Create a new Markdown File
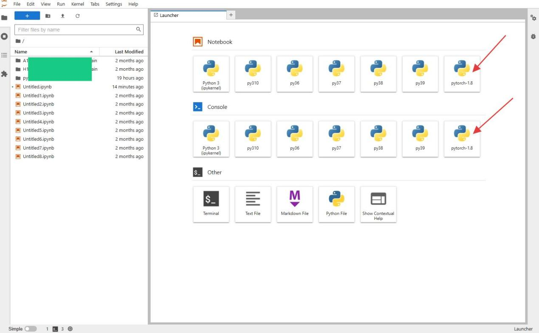Image resolution: width=539 pixels, height=333 pixels. coord(294,204)
